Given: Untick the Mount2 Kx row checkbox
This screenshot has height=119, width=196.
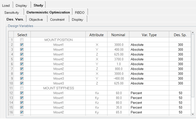Looking at the screenshot, I should [22, 107].
